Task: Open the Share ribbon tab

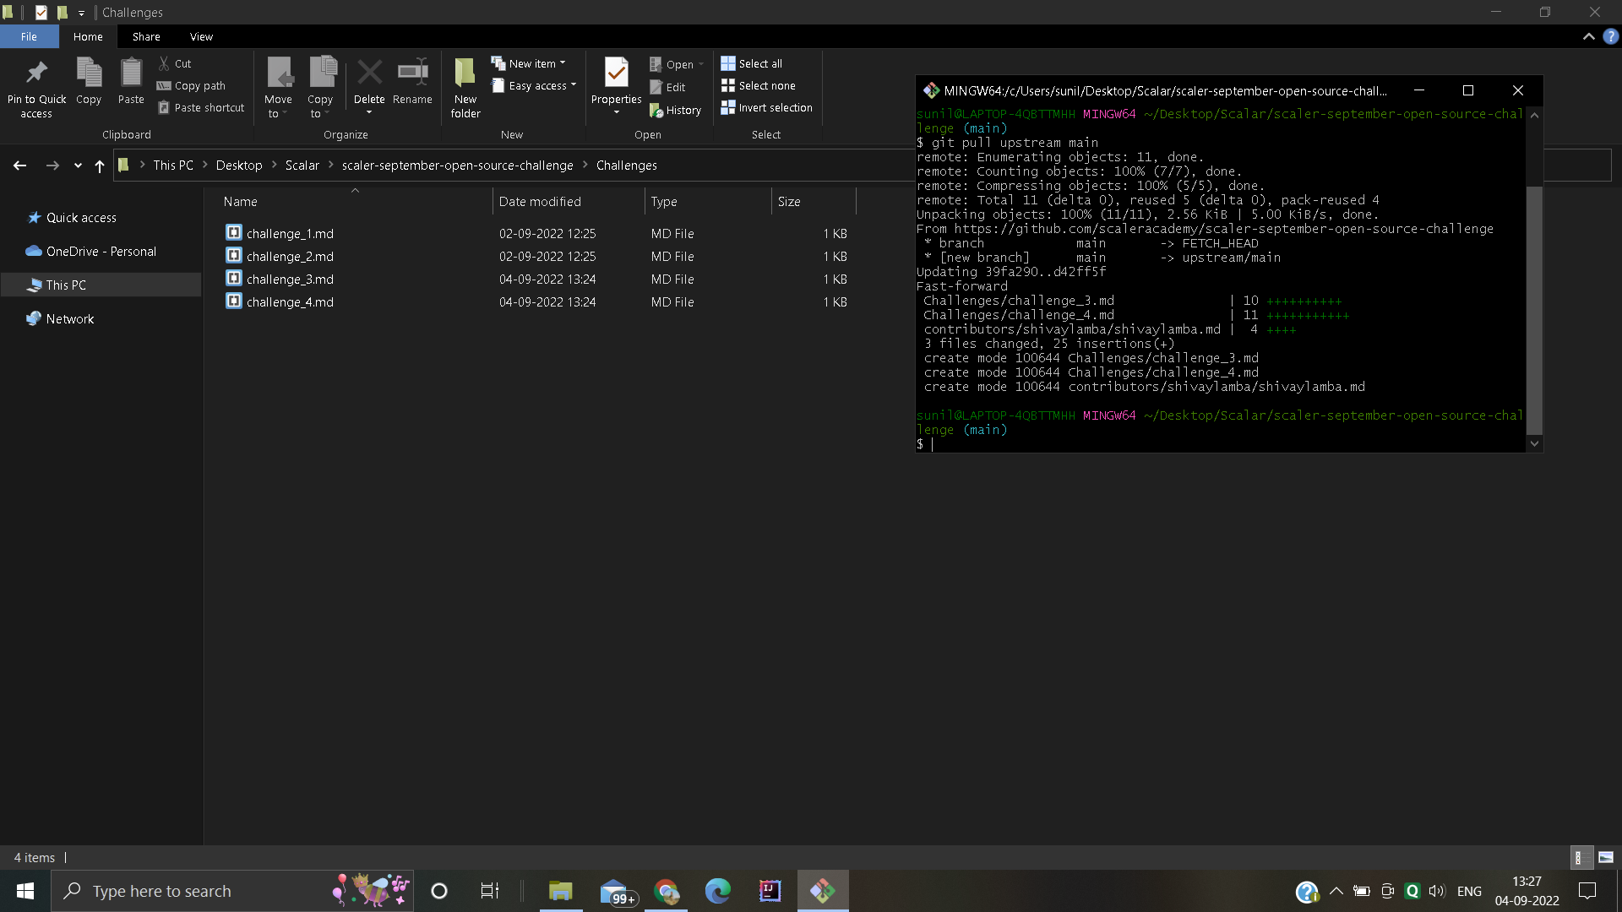Action: [x=146, y=36]
